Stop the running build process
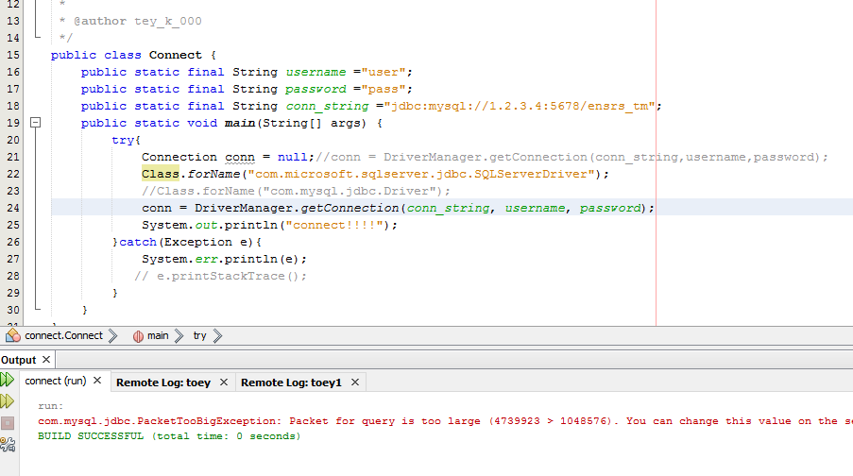This screenshot has height=476, width=853. click(x=8, y=423)
